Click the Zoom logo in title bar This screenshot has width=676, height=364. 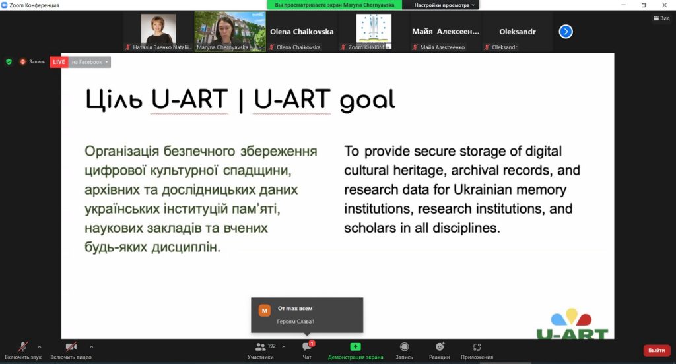[5, 5]
